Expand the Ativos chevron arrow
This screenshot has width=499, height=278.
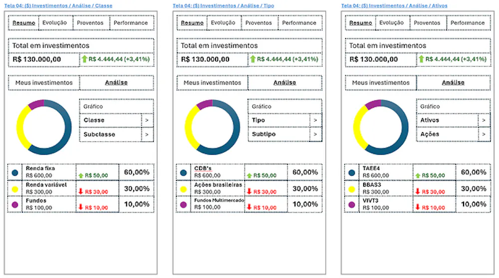tap(484, 120)
